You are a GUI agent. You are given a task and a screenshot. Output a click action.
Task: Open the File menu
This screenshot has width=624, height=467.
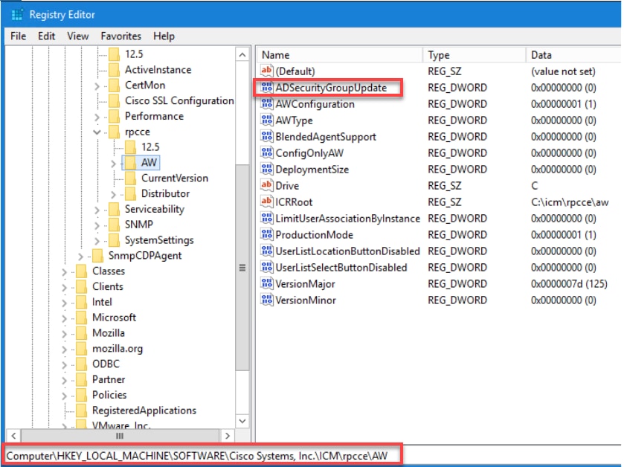(19, 36)
